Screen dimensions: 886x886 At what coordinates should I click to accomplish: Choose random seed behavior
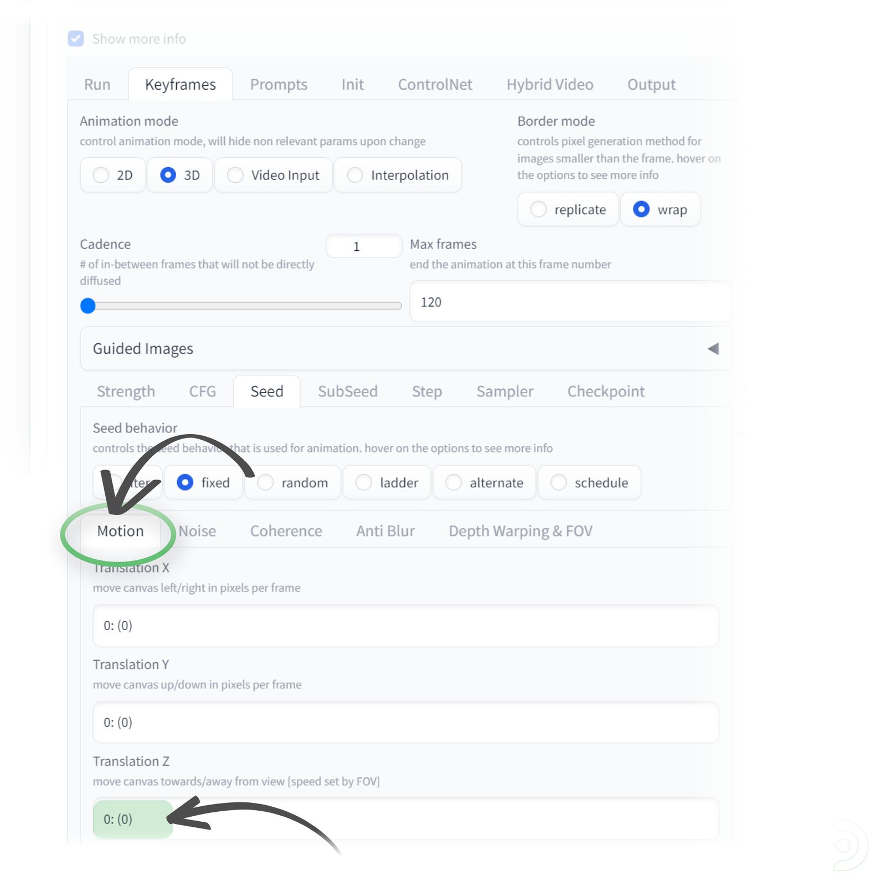click(x=266, y=482)
